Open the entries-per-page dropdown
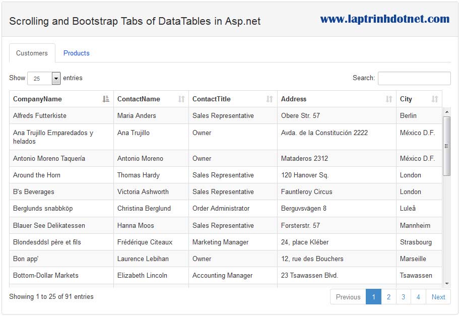 (56, 79)
